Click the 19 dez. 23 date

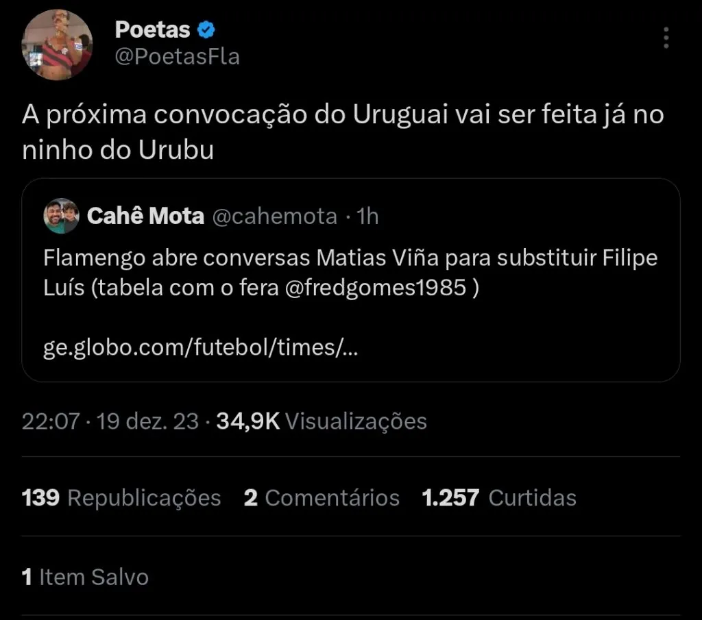pos(148,421)
